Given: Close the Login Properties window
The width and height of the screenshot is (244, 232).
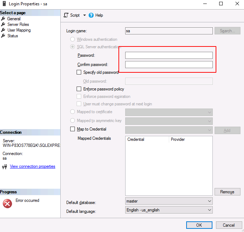Looking at the screenshot, I should pos(237,4).
